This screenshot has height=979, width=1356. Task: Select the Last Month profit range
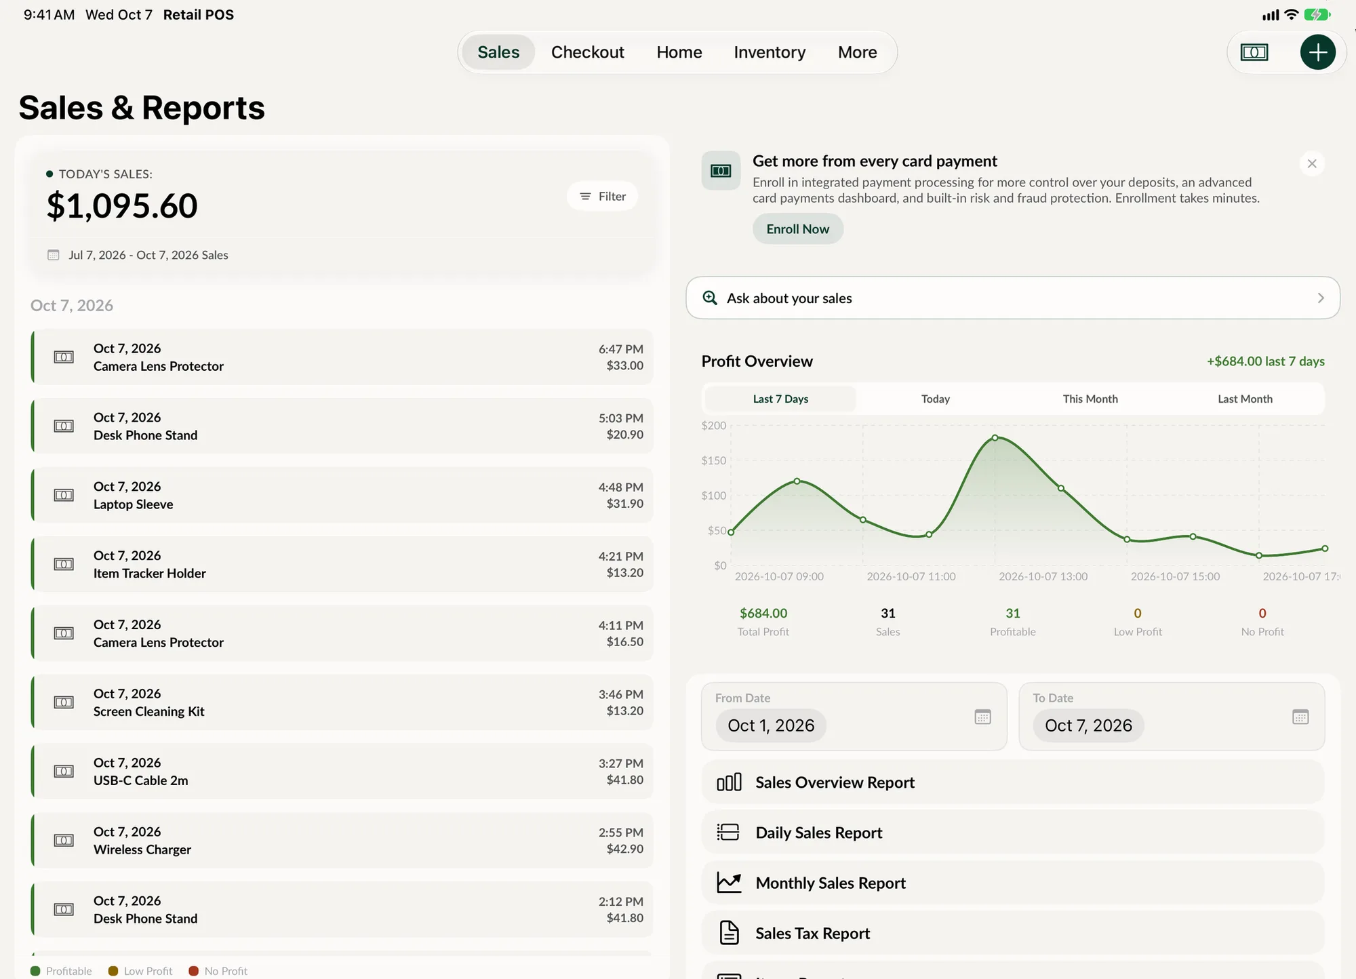click(1245, 399)
